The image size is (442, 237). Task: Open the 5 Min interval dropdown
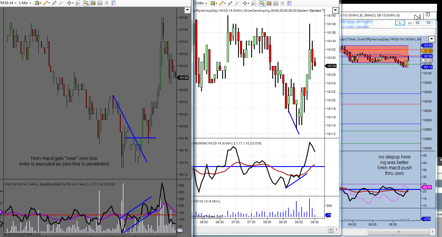(201, 3)
